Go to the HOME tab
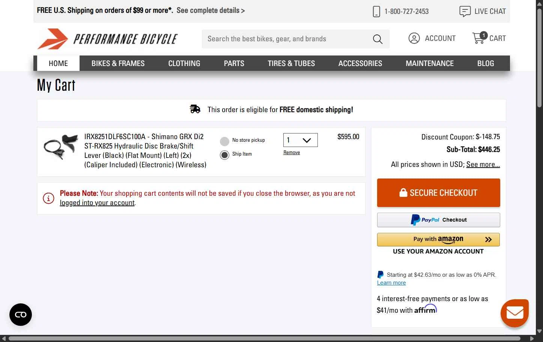 (58, 63)
